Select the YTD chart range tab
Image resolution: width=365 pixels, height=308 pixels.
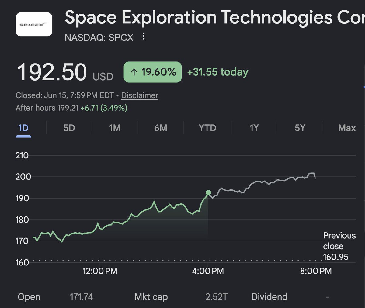coord(207,128)
